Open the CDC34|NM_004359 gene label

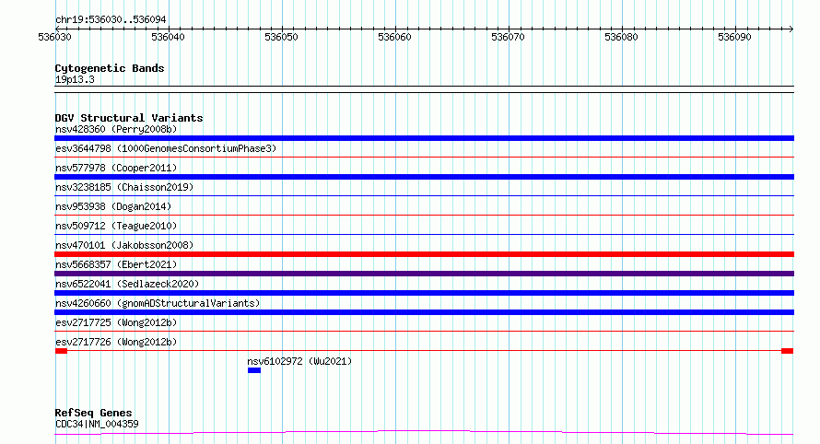pos(97,424)
